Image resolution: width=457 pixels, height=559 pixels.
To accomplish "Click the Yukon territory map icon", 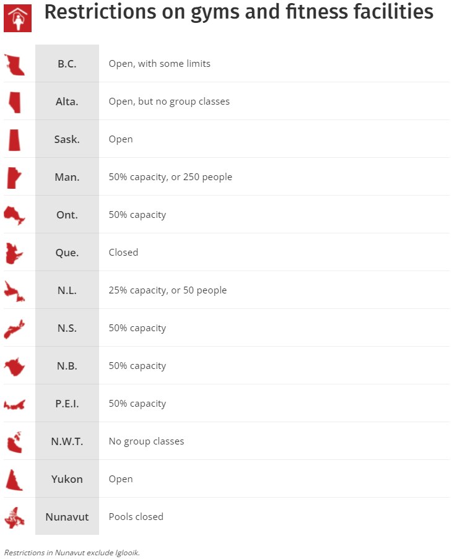I will (14, 480).
